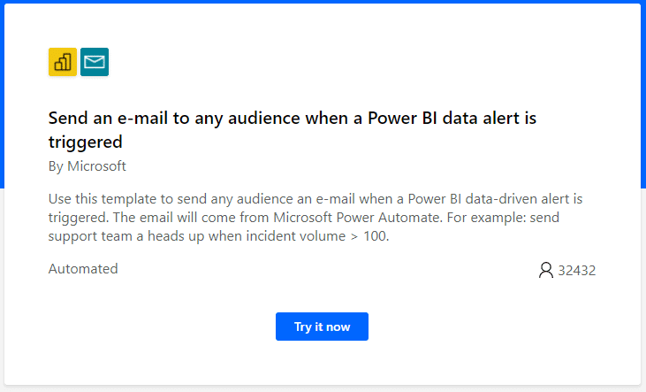The width and height of the screenshot is (646, 392).
Task: Click the 32432 usage count number
Action: 577,271
